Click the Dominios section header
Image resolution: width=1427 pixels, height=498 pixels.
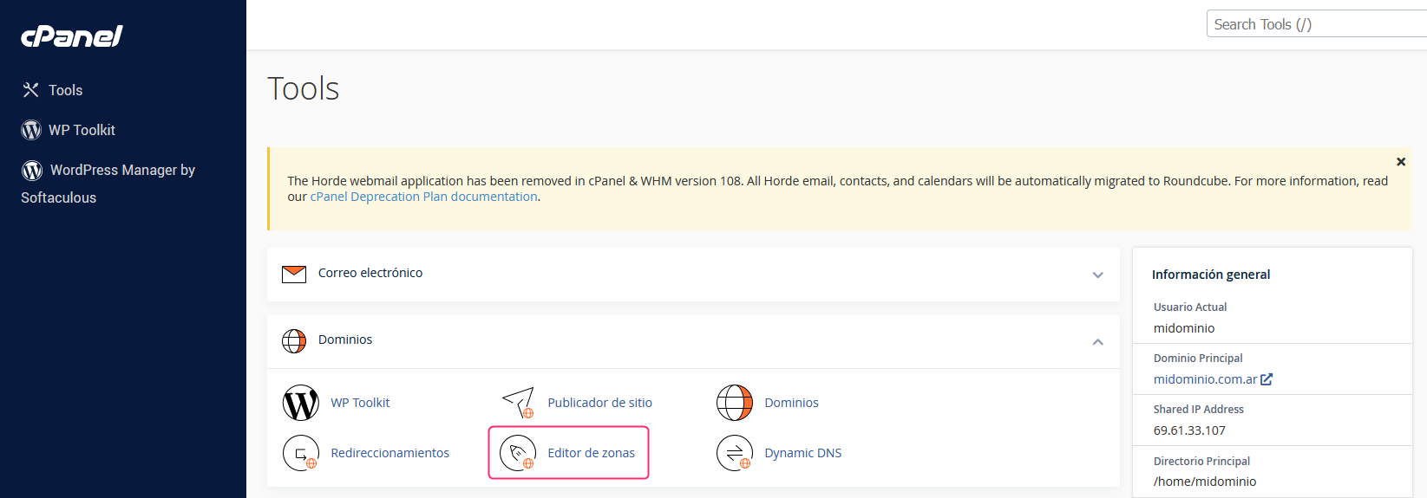point(693,341)
